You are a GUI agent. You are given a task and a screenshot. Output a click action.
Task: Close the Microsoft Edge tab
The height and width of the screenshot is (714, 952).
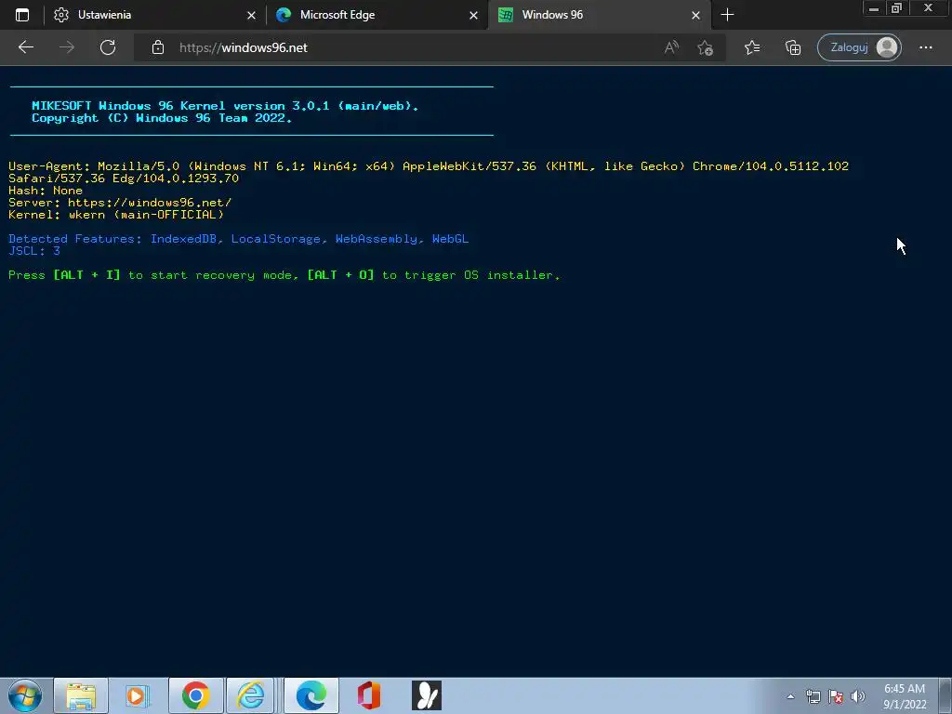(473, 16)
